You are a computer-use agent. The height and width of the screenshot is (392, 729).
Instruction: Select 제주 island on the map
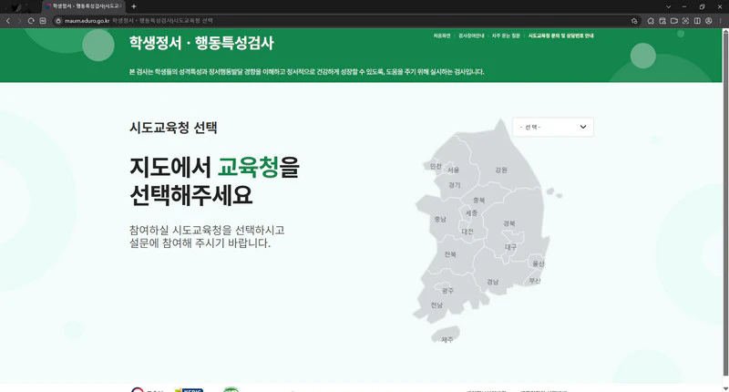point(447,340)
